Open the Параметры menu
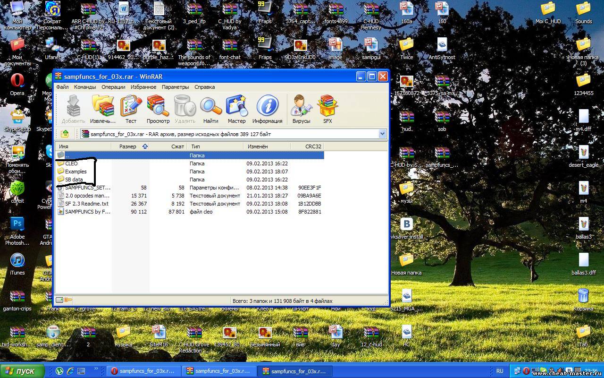 coord(175,87)
